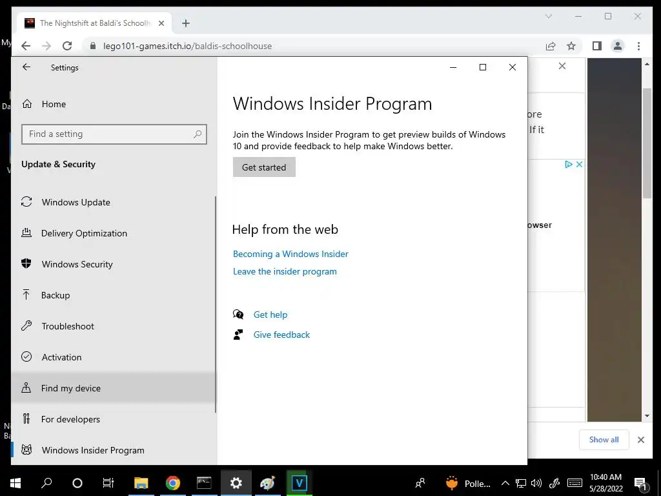Viewport: 661px width, 496px height.
Task: Click the Windows Security shield icon
Action: click(x=26, y=263)
